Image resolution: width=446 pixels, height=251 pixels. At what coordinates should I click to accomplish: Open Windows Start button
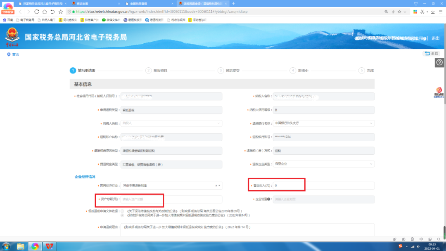click(x=6, y=246)
